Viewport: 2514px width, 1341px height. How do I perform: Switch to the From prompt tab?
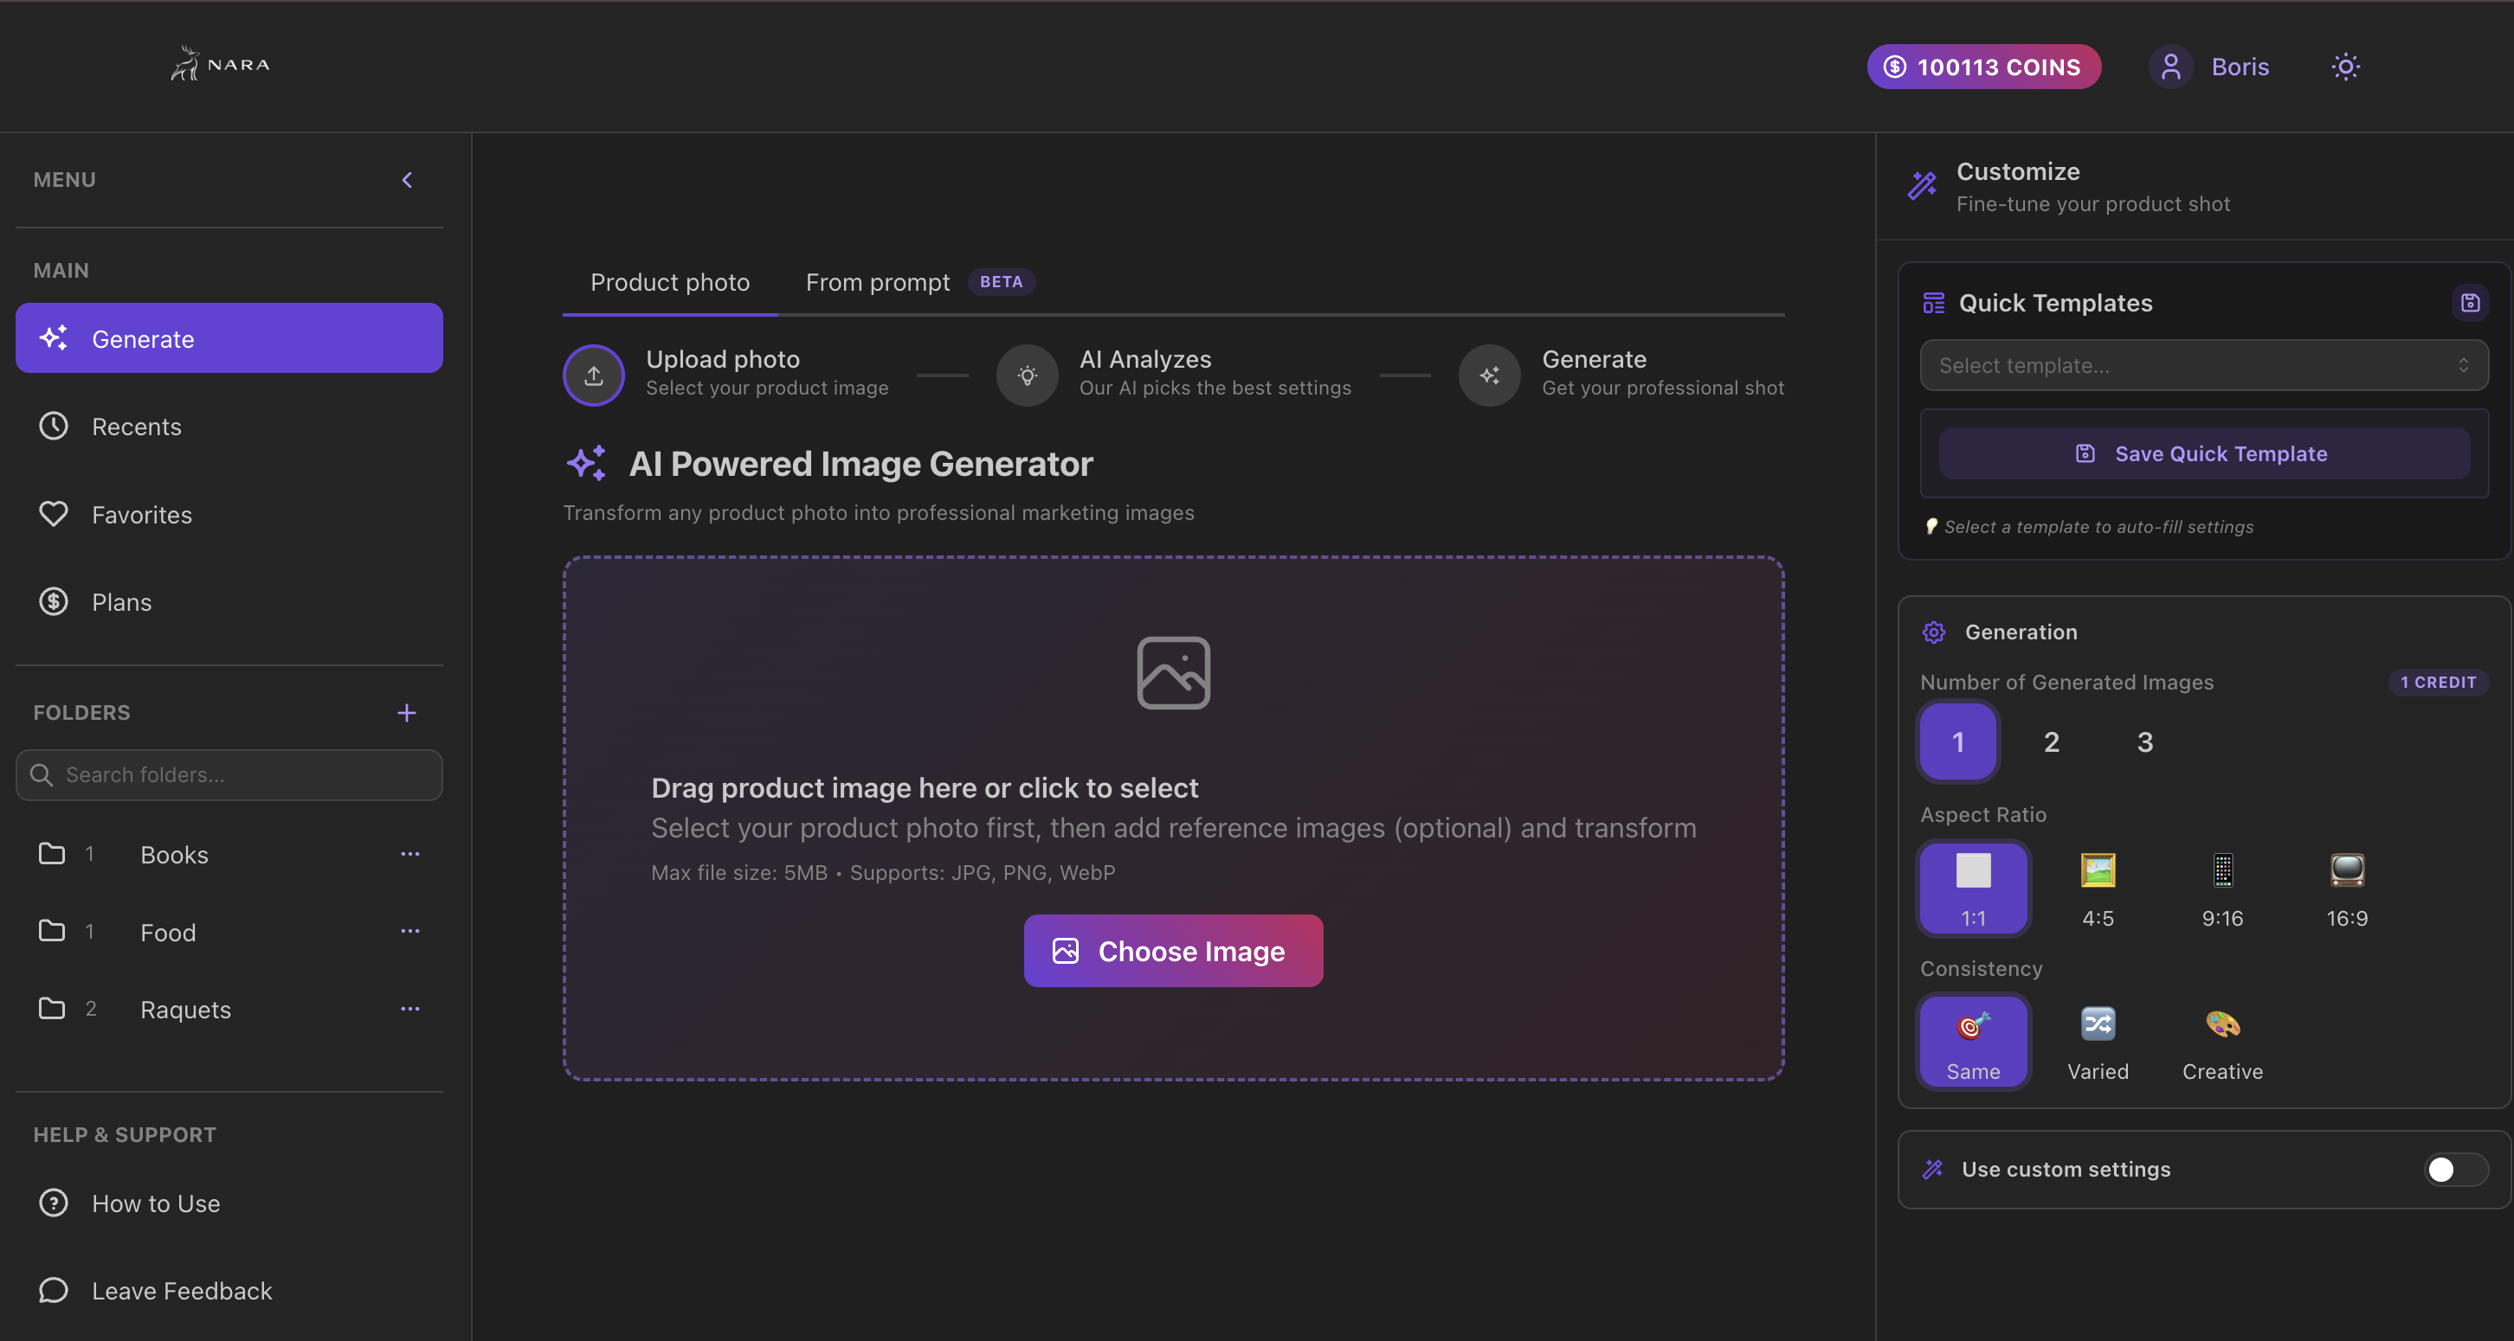(x=877, y=283)
